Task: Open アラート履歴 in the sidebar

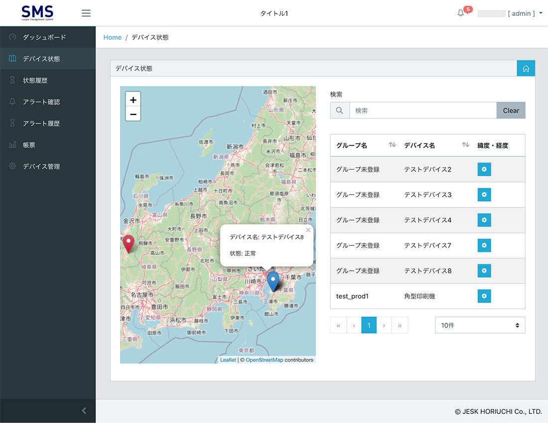Action: tap(48, 123)
